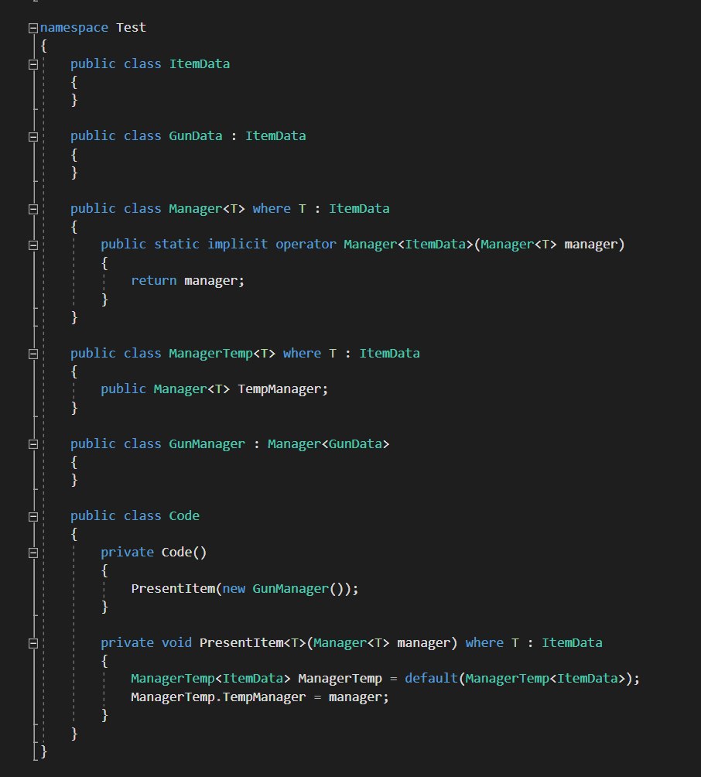The height and width of the screenshot is (777, 701).
Task: Click GunManager in 'new GunManager()'
Action: 291,589
